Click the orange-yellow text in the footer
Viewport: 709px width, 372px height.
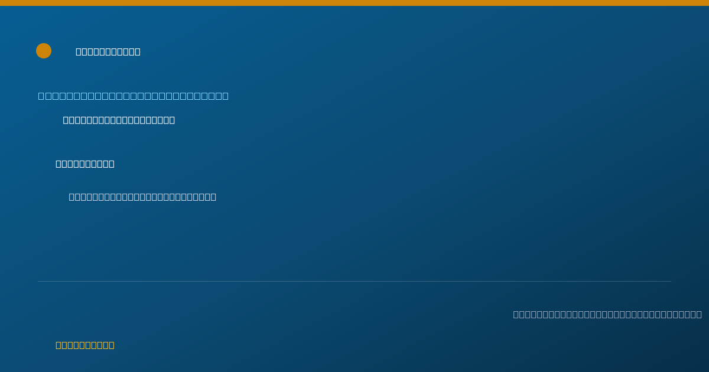[x=85, y=345]
